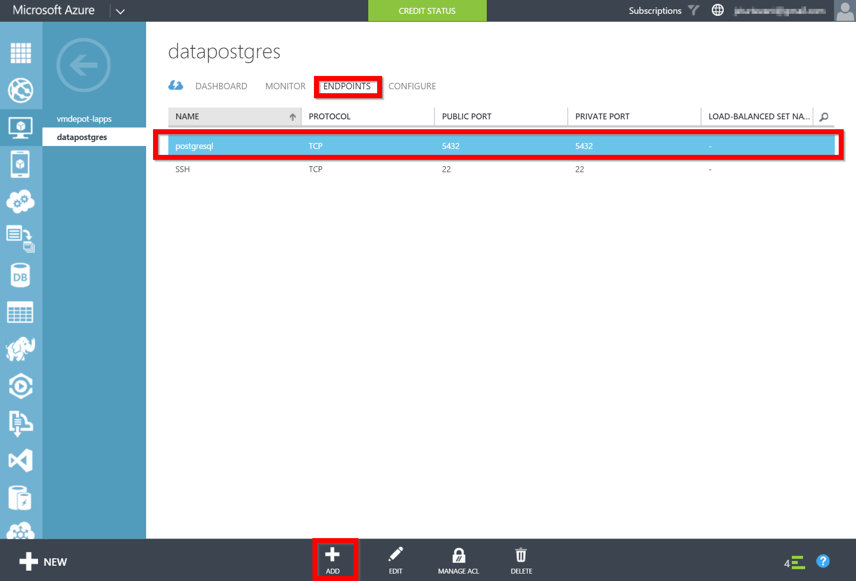The width and height of the screenshot is (856, 581).
Task: Open Cloud Services gear-cloud icon
Action: point(21,201)
